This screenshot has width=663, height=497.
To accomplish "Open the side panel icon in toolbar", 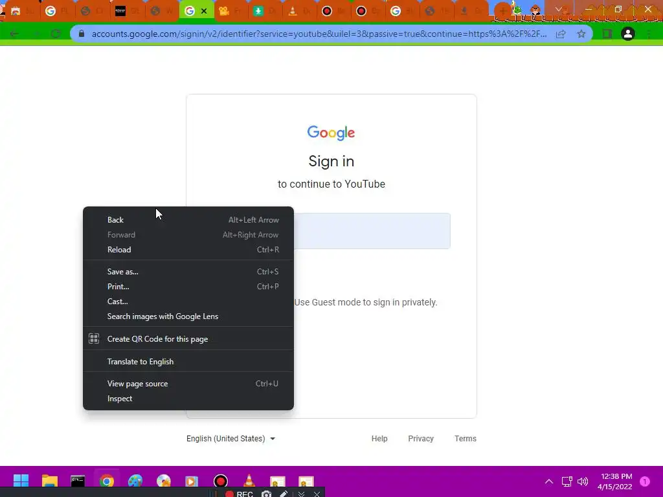I will point(607,34).
